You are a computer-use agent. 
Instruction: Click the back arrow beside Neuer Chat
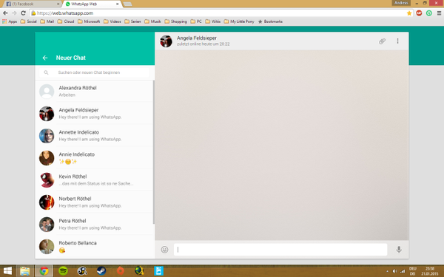45,58
